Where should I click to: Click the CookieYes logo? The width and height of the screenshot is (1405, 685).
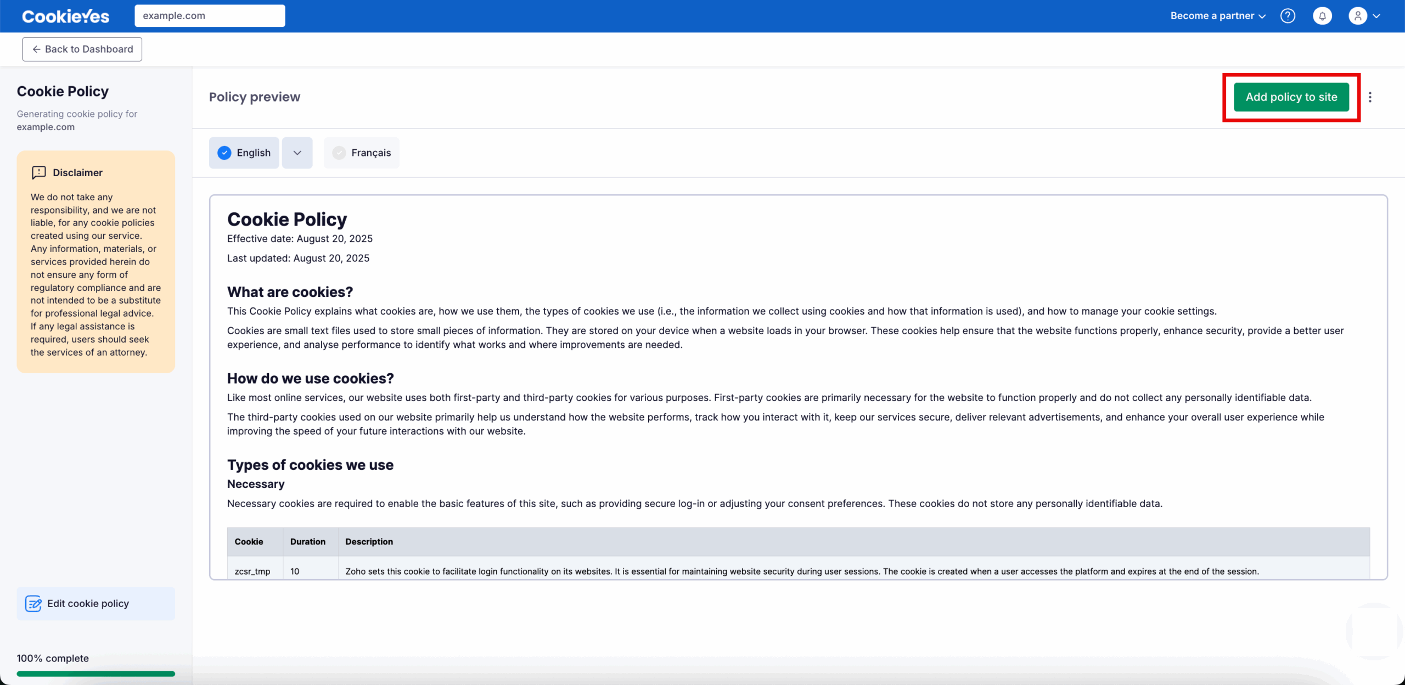pos(65,15)
